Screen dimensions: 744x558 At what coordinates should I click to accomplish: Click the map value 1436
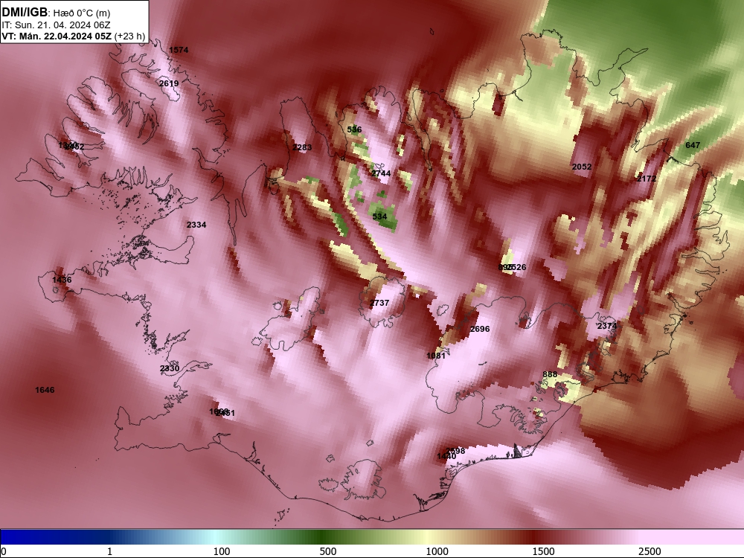coord(62,280)
